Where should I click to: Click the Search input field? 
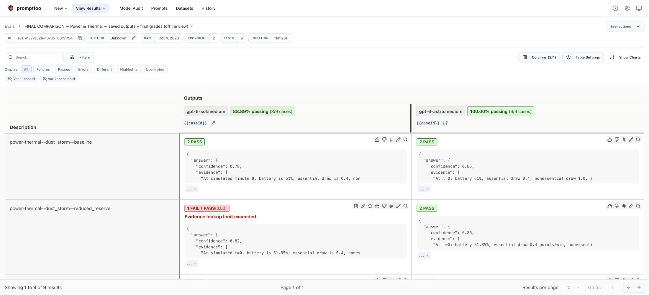click(x=34, y=57)
